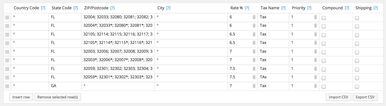Viewport: 386px width, 106px height.
Task: Click rate stepper arrows on first row
Action: [x=254, y=17]
